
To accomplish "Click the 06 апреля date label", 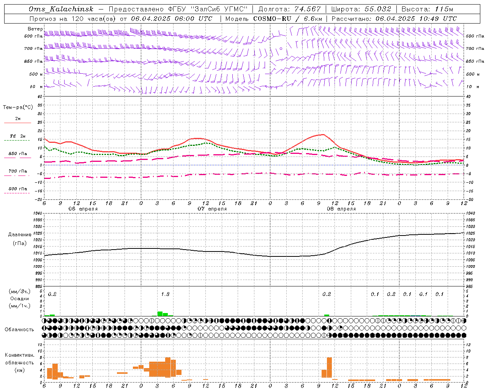I will coord(83,209).
